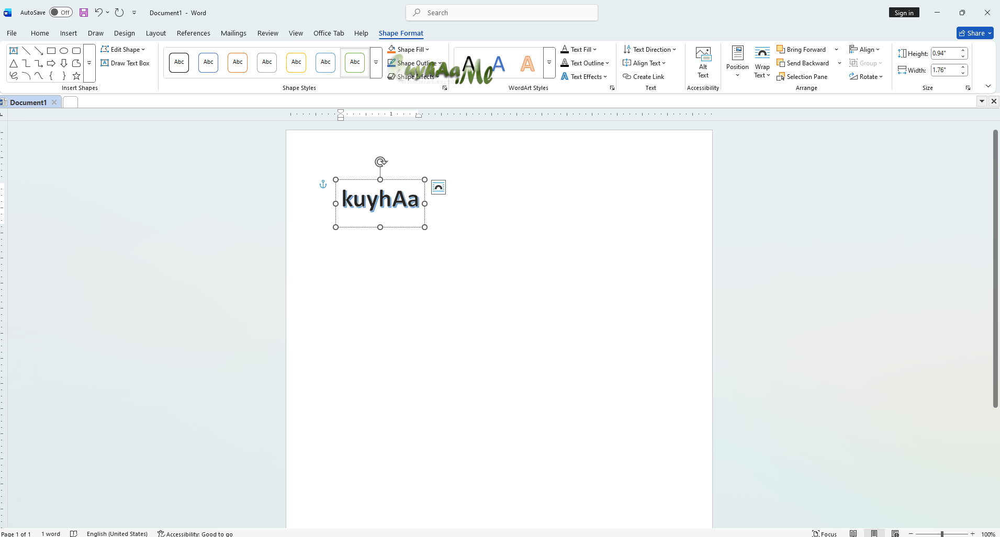Select the Isosceles Triangle shape
Screen dimensions: 1000x537
(x=14, y=63)
